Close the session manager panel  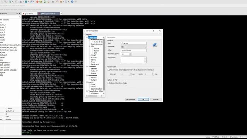[x=20, y=14]
